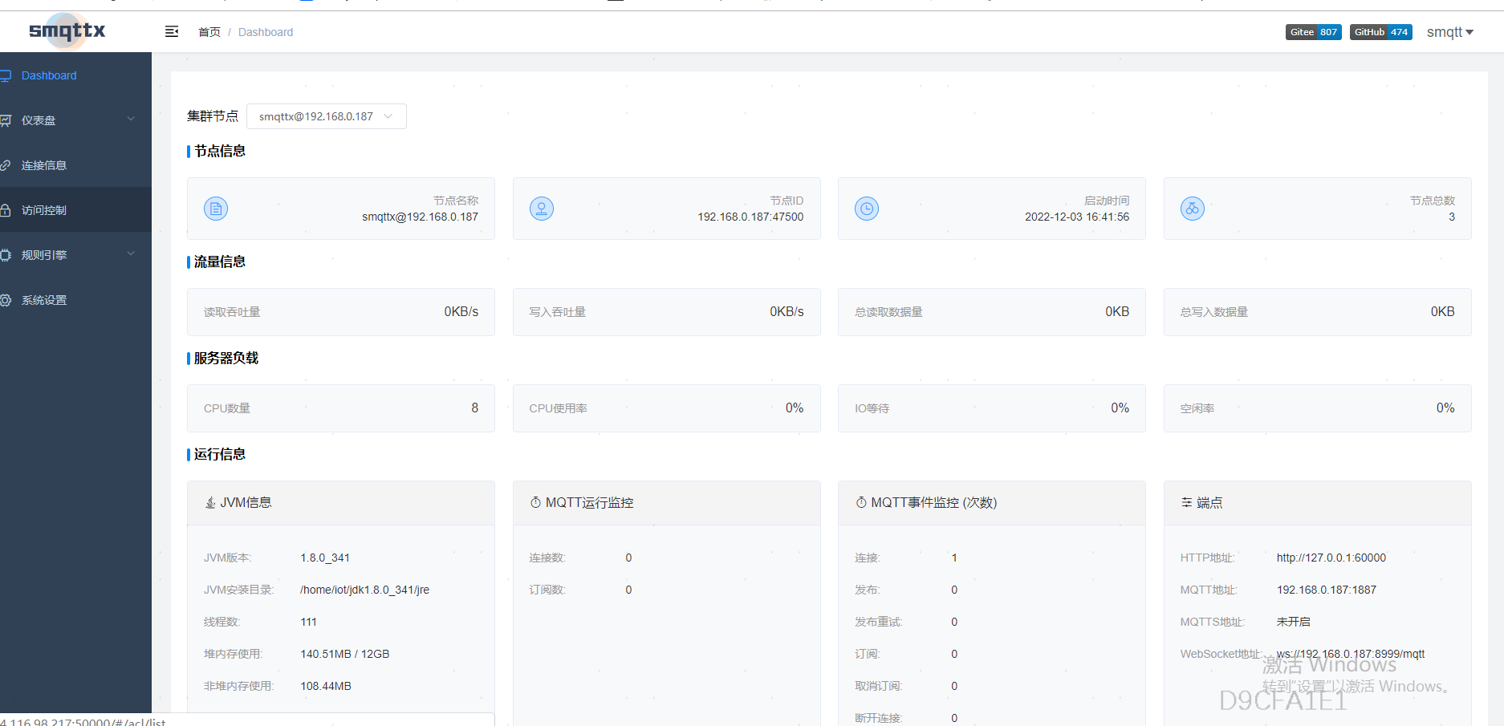
Task: Open the 连接信息 menu item
Action: [x=75, y=165]
